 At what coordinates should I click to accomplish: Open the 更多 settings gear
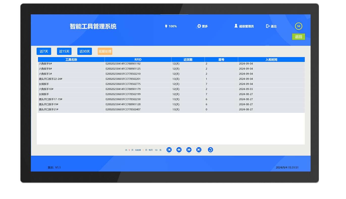click(199, 26)
